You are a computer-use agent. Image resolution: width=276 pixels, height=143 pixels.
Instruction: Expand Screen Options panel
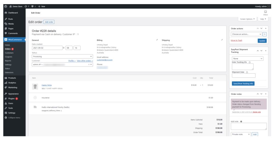point(247,19)
